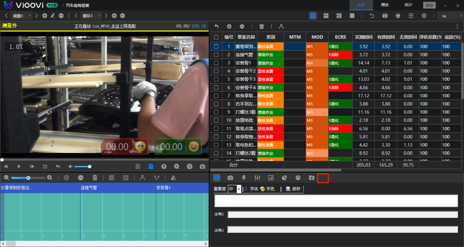Open the hamburger list menu icon
464x247 pixels.
click(411, 16)
